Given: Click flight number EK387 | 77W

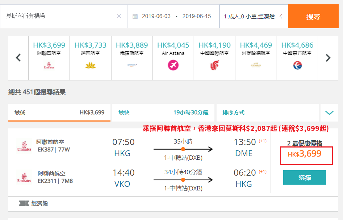Looking at the screenshot, I should pos(54,150).
